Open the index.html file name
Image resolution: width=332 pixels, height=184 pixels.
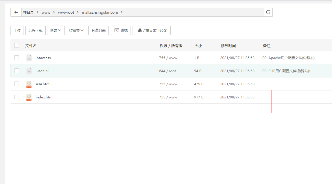coord(44,97)
